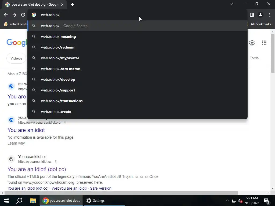The width and height of the screenshot is (275, 206).
Task: Go back using the back arrow
Action: (x=6, y=15)
